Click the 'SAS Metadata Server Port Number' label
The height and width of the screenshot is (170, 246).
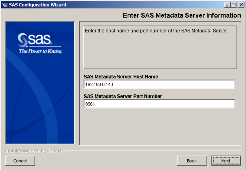[123, 96]
